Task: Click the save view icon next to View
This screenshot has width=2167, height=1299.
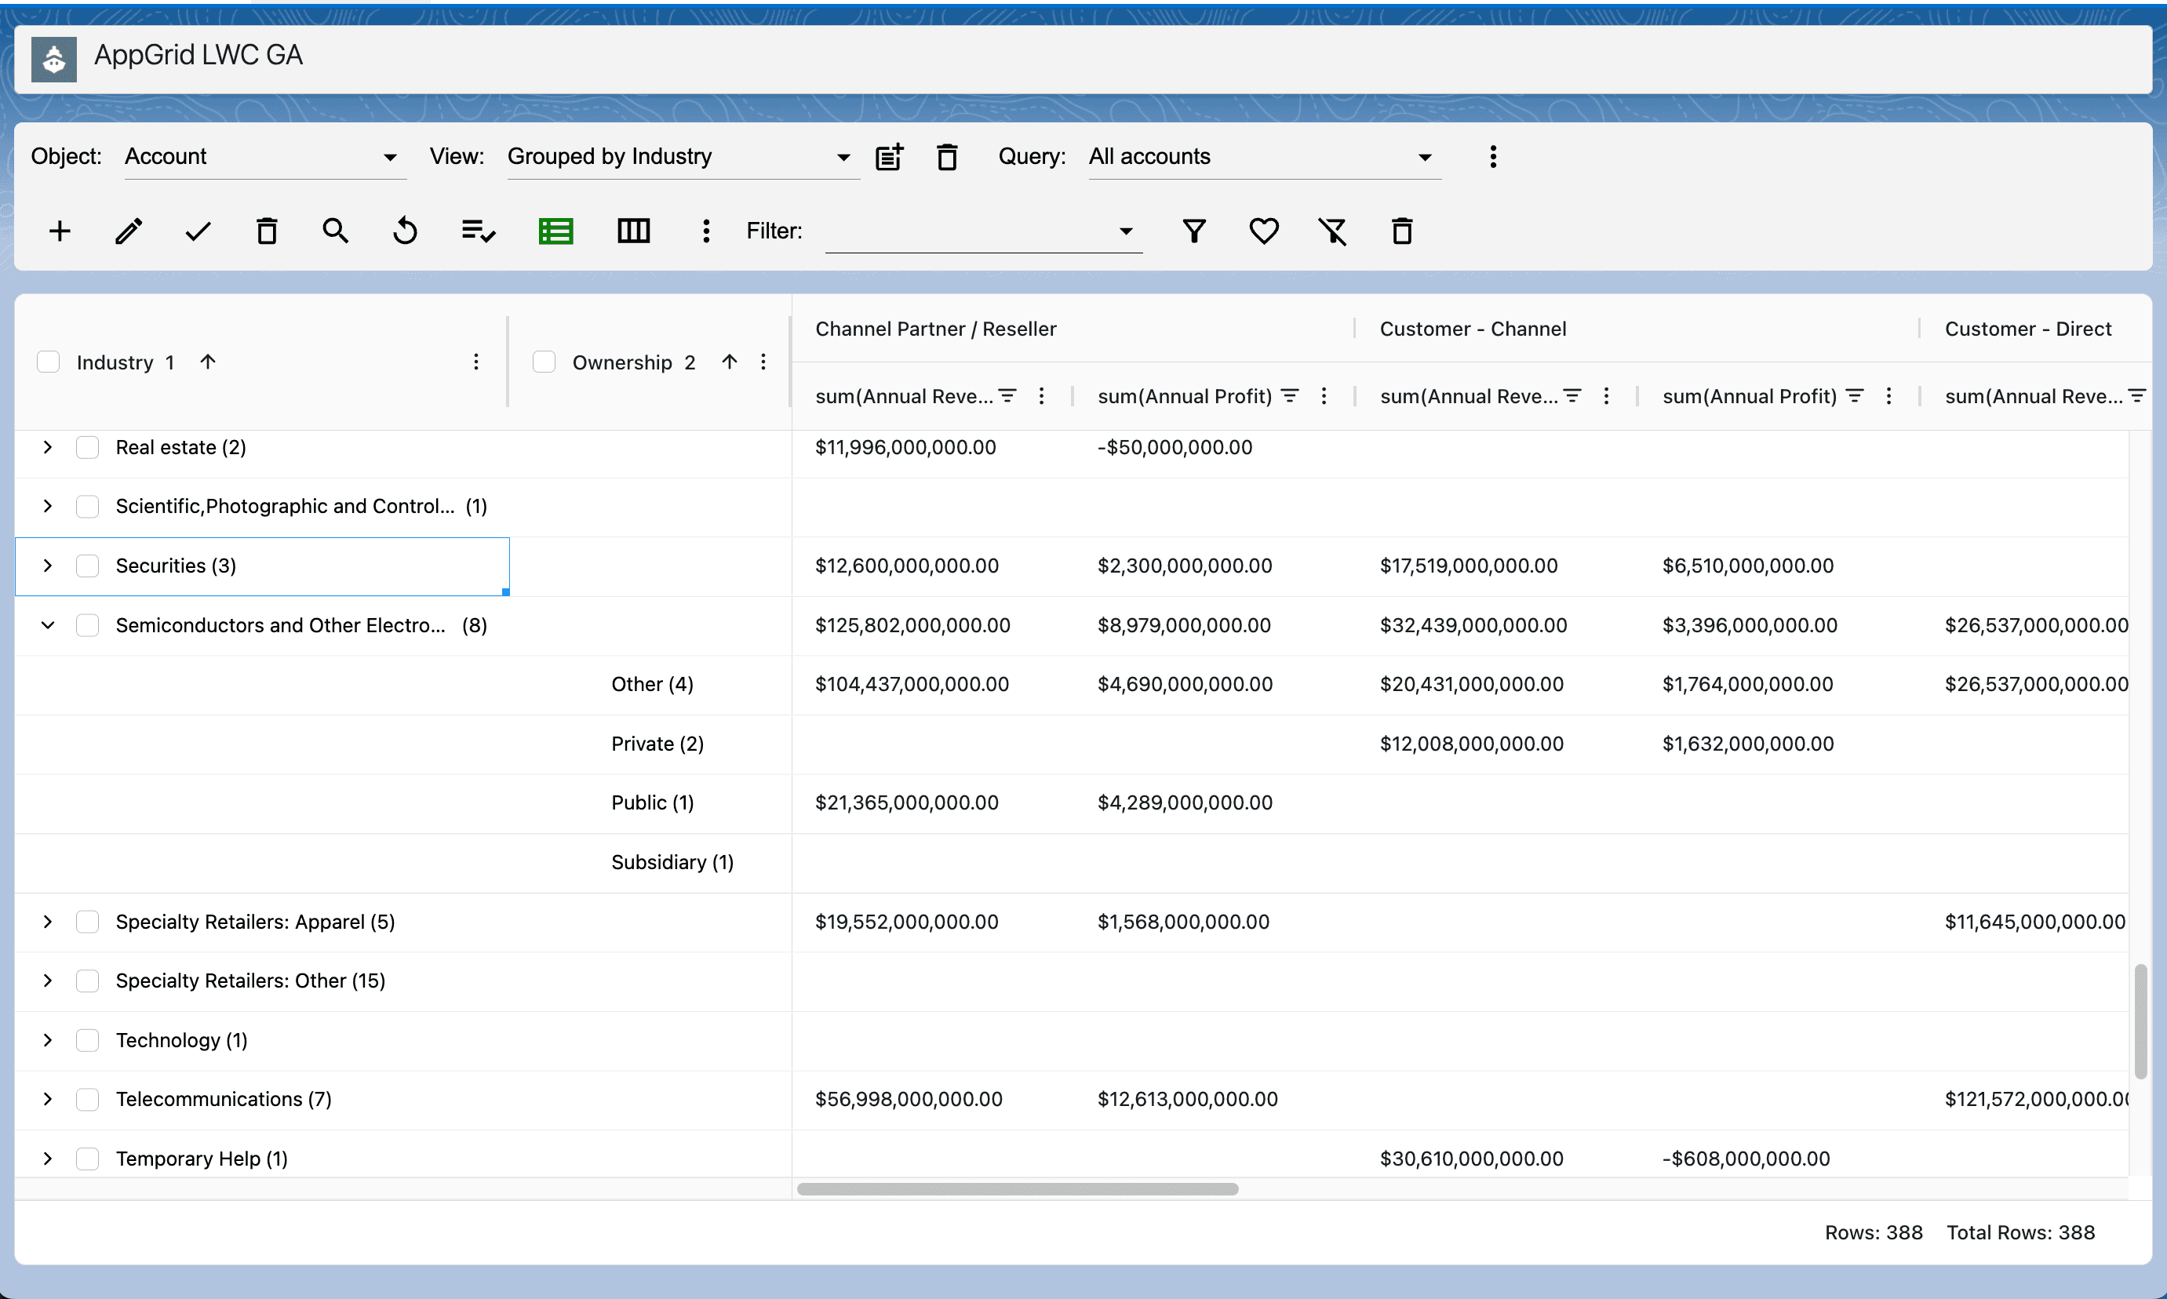Action: pyautogui.click(x=890, y=158)
